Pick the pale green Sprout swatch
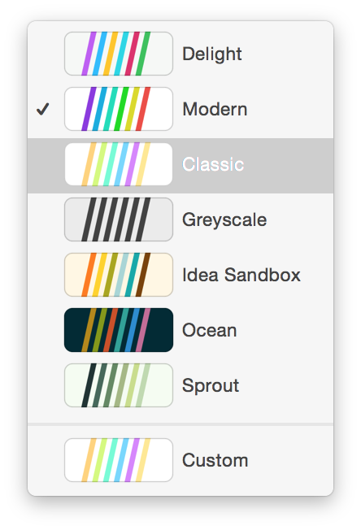 coord(119,385)
